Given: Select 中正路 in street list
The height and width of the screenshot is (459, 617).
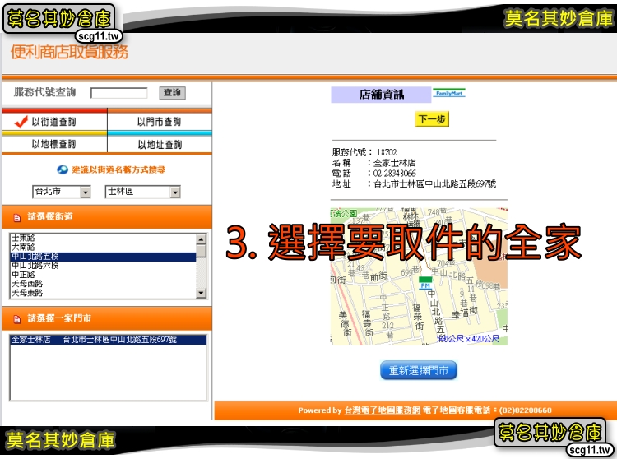Looking at the screenshot, I should point(103,275).
